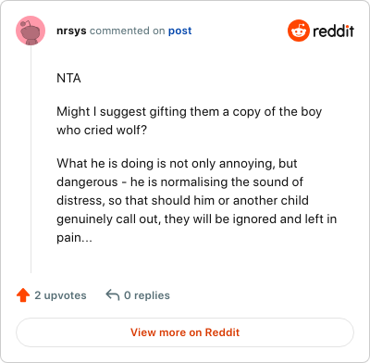Click the "genuinely call out" line

coord(197,219)
